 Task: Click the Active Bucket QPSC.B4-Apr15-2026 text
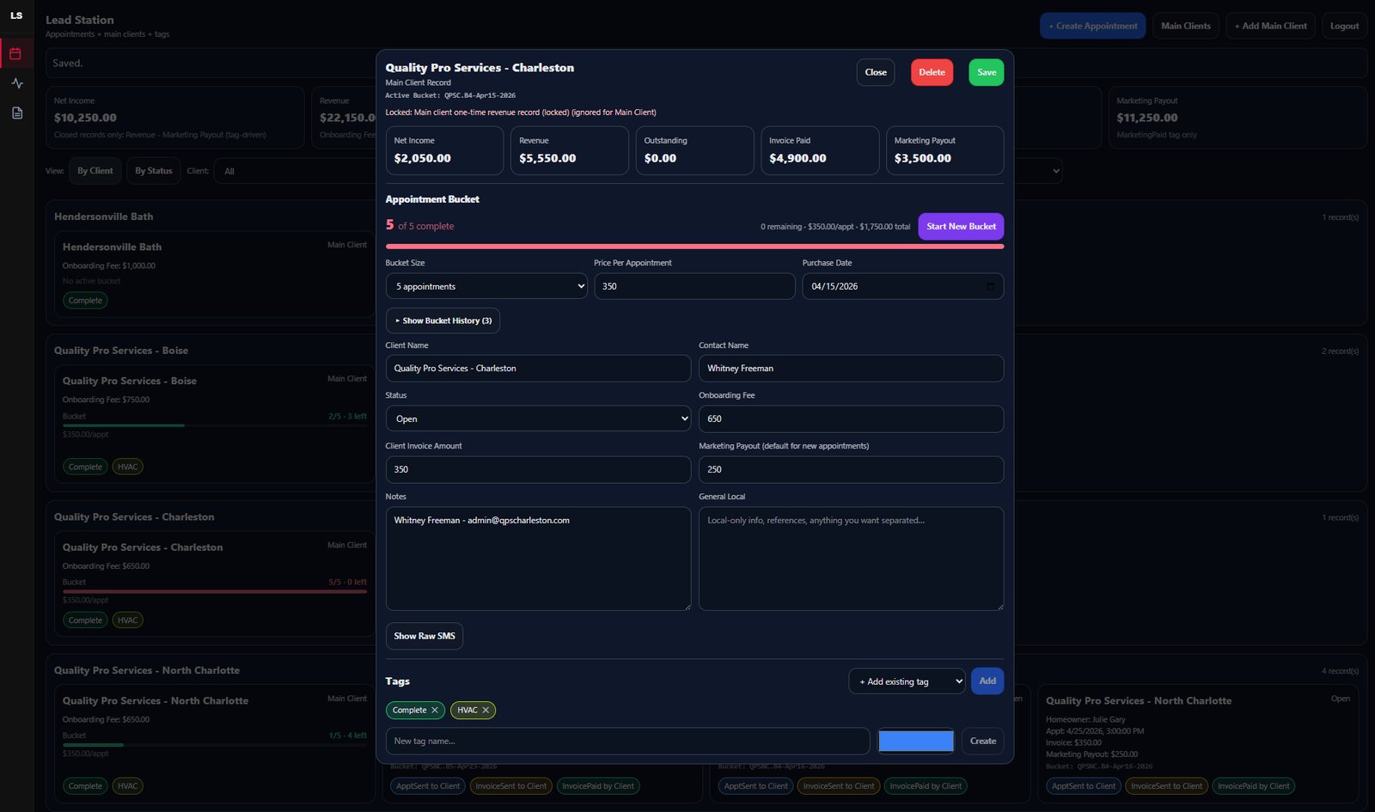click(x=450, y=95)
